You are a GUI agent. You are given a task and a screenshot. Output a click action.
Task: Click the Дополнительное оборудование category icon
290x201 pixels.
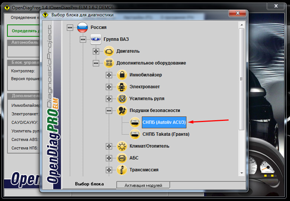click(109, 63)
